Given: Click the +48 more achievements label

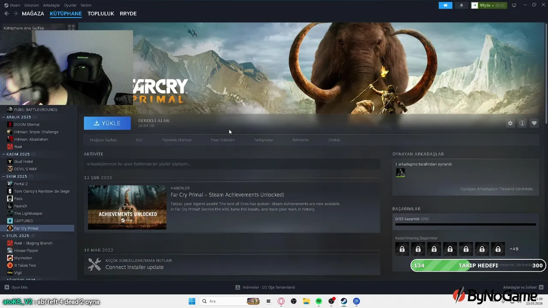Looking at the screenshot, I should (514, 249).
